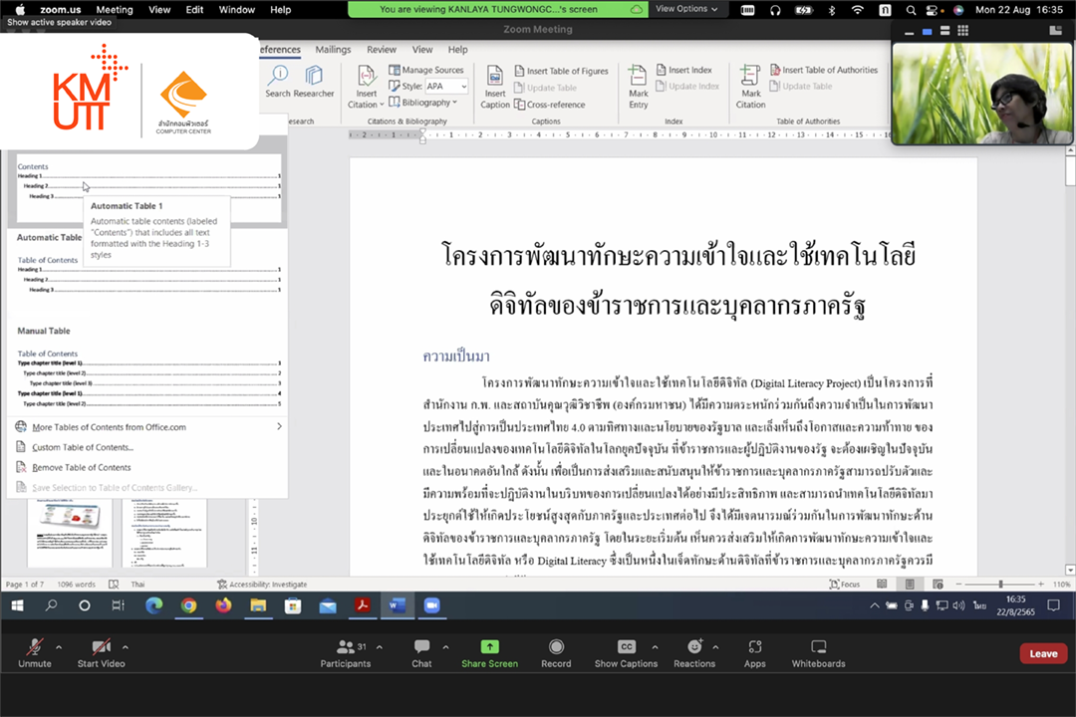
Task: Click Unmute in the Zoom toolbar
Action: (34, 652)
